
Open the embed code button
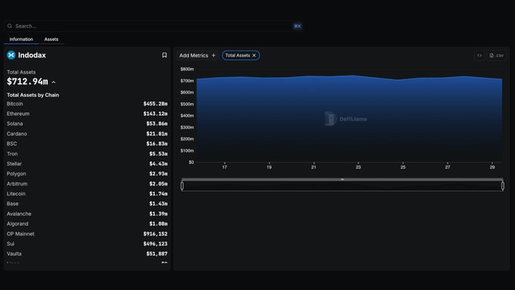(479, 55)
